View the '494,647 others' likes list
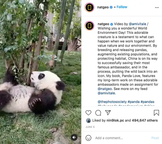The image size is (162, 144). click(145, 121)
